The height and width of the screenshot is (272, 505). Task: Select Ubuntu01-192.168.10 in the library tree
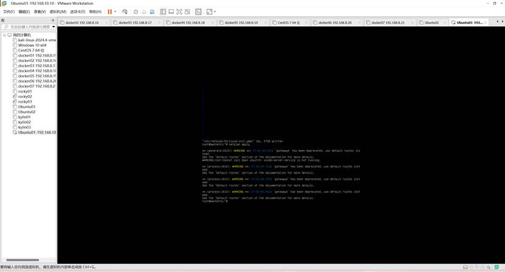34,132
